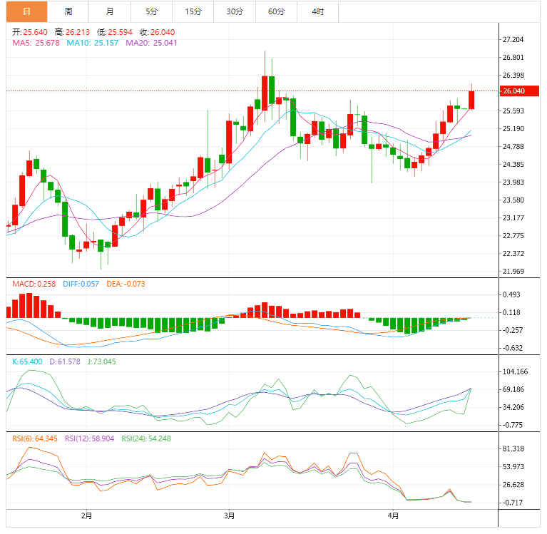Select the 15分 interval tab
The image size is (547, 534).
point(193,11)
